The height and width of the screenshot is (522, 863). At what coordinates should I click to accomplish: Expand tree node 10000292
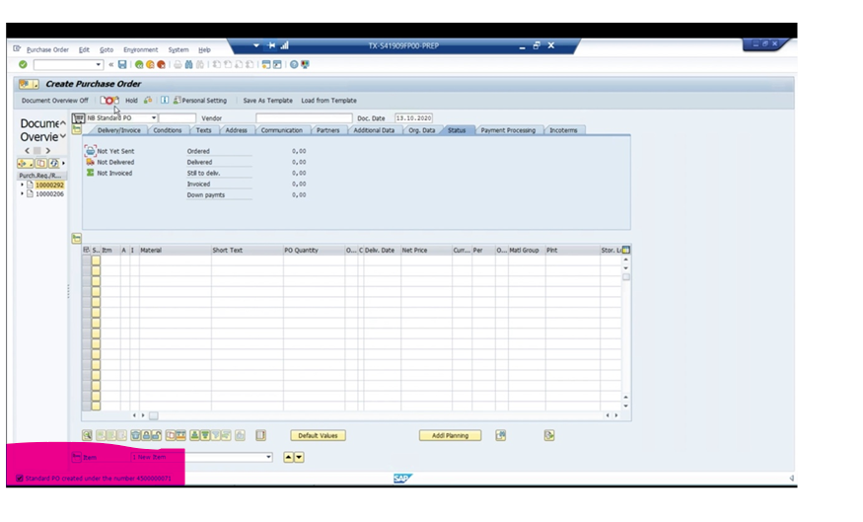[x=22, y=185]
